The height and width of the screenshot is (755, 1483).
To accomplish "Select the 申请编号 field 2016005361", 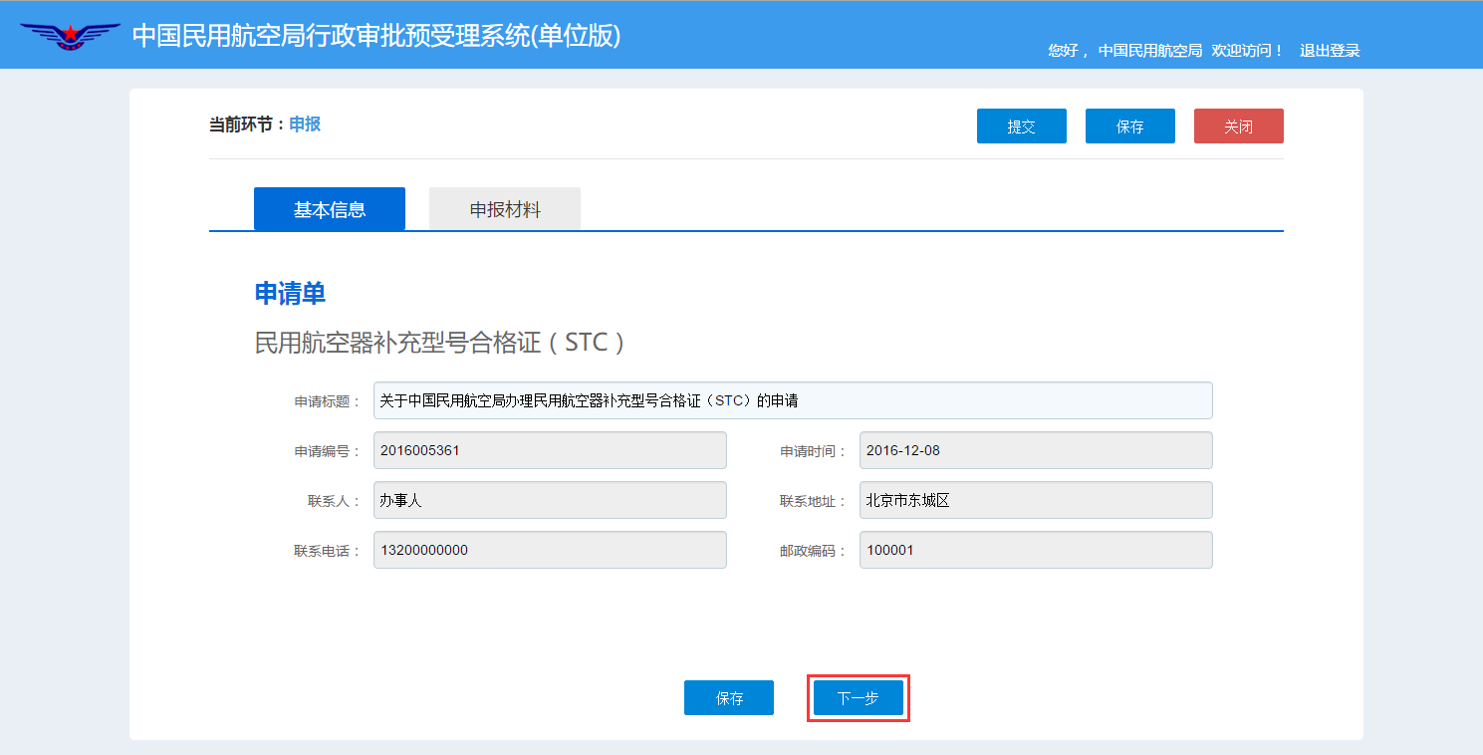I will point(550,450).
